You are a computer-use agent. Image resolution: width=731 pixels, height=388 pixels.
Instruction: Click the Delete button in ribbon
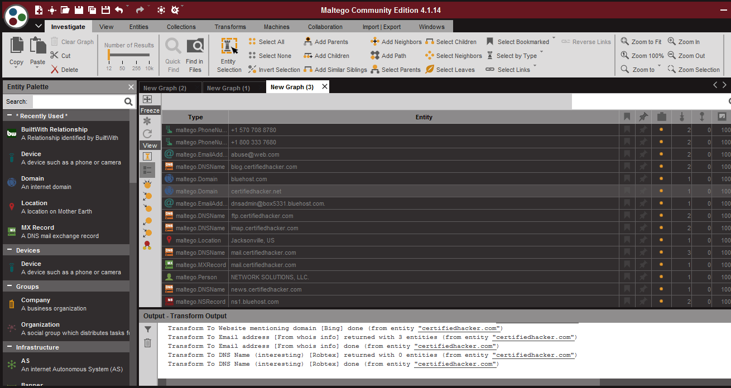(64, 70)
